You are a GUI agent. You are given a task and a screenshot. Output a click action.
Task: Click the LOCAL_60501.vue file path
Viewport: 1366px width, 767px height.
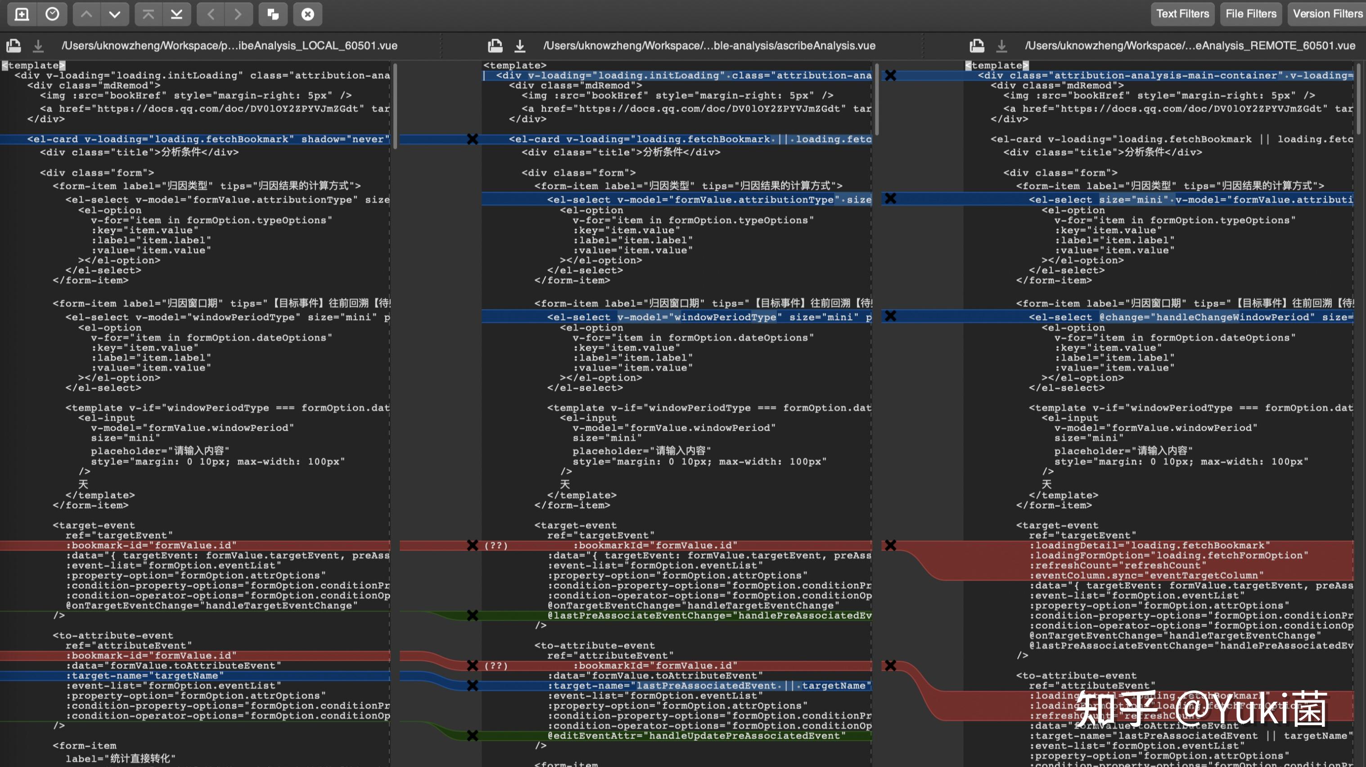[230, 46]
